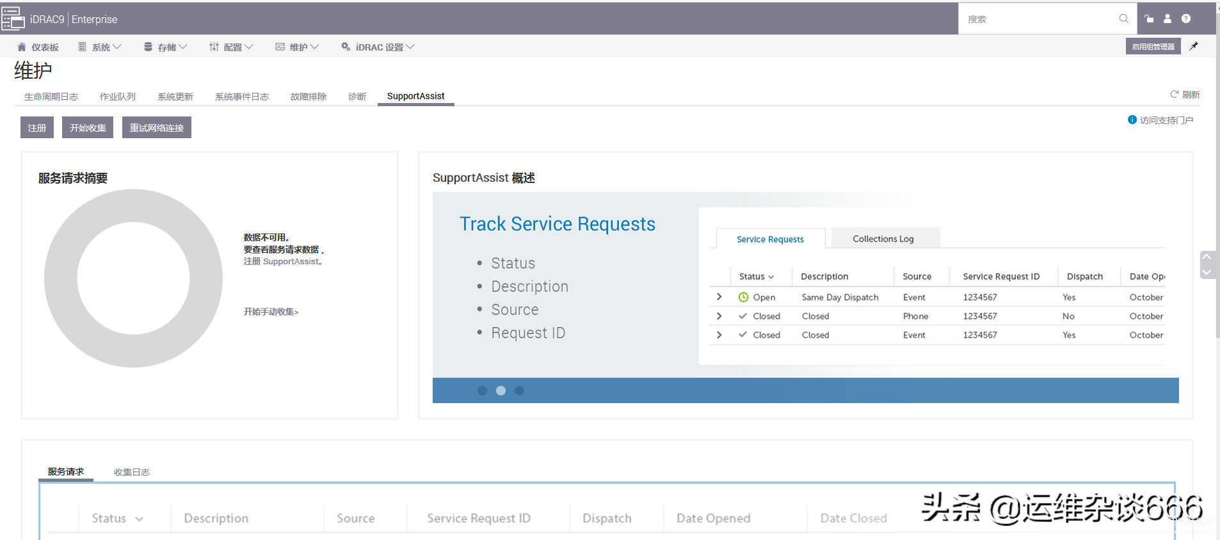The width and height of the screenshot is (1220, 540).
Task: Open the user account icon
Action: point(1168,19)
